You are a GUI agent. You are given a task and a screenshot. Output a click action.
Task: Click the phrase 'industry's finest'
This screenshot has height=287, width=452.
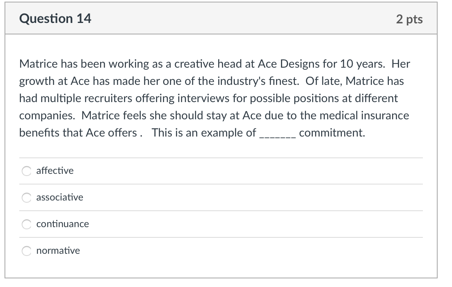click(253, 81)
